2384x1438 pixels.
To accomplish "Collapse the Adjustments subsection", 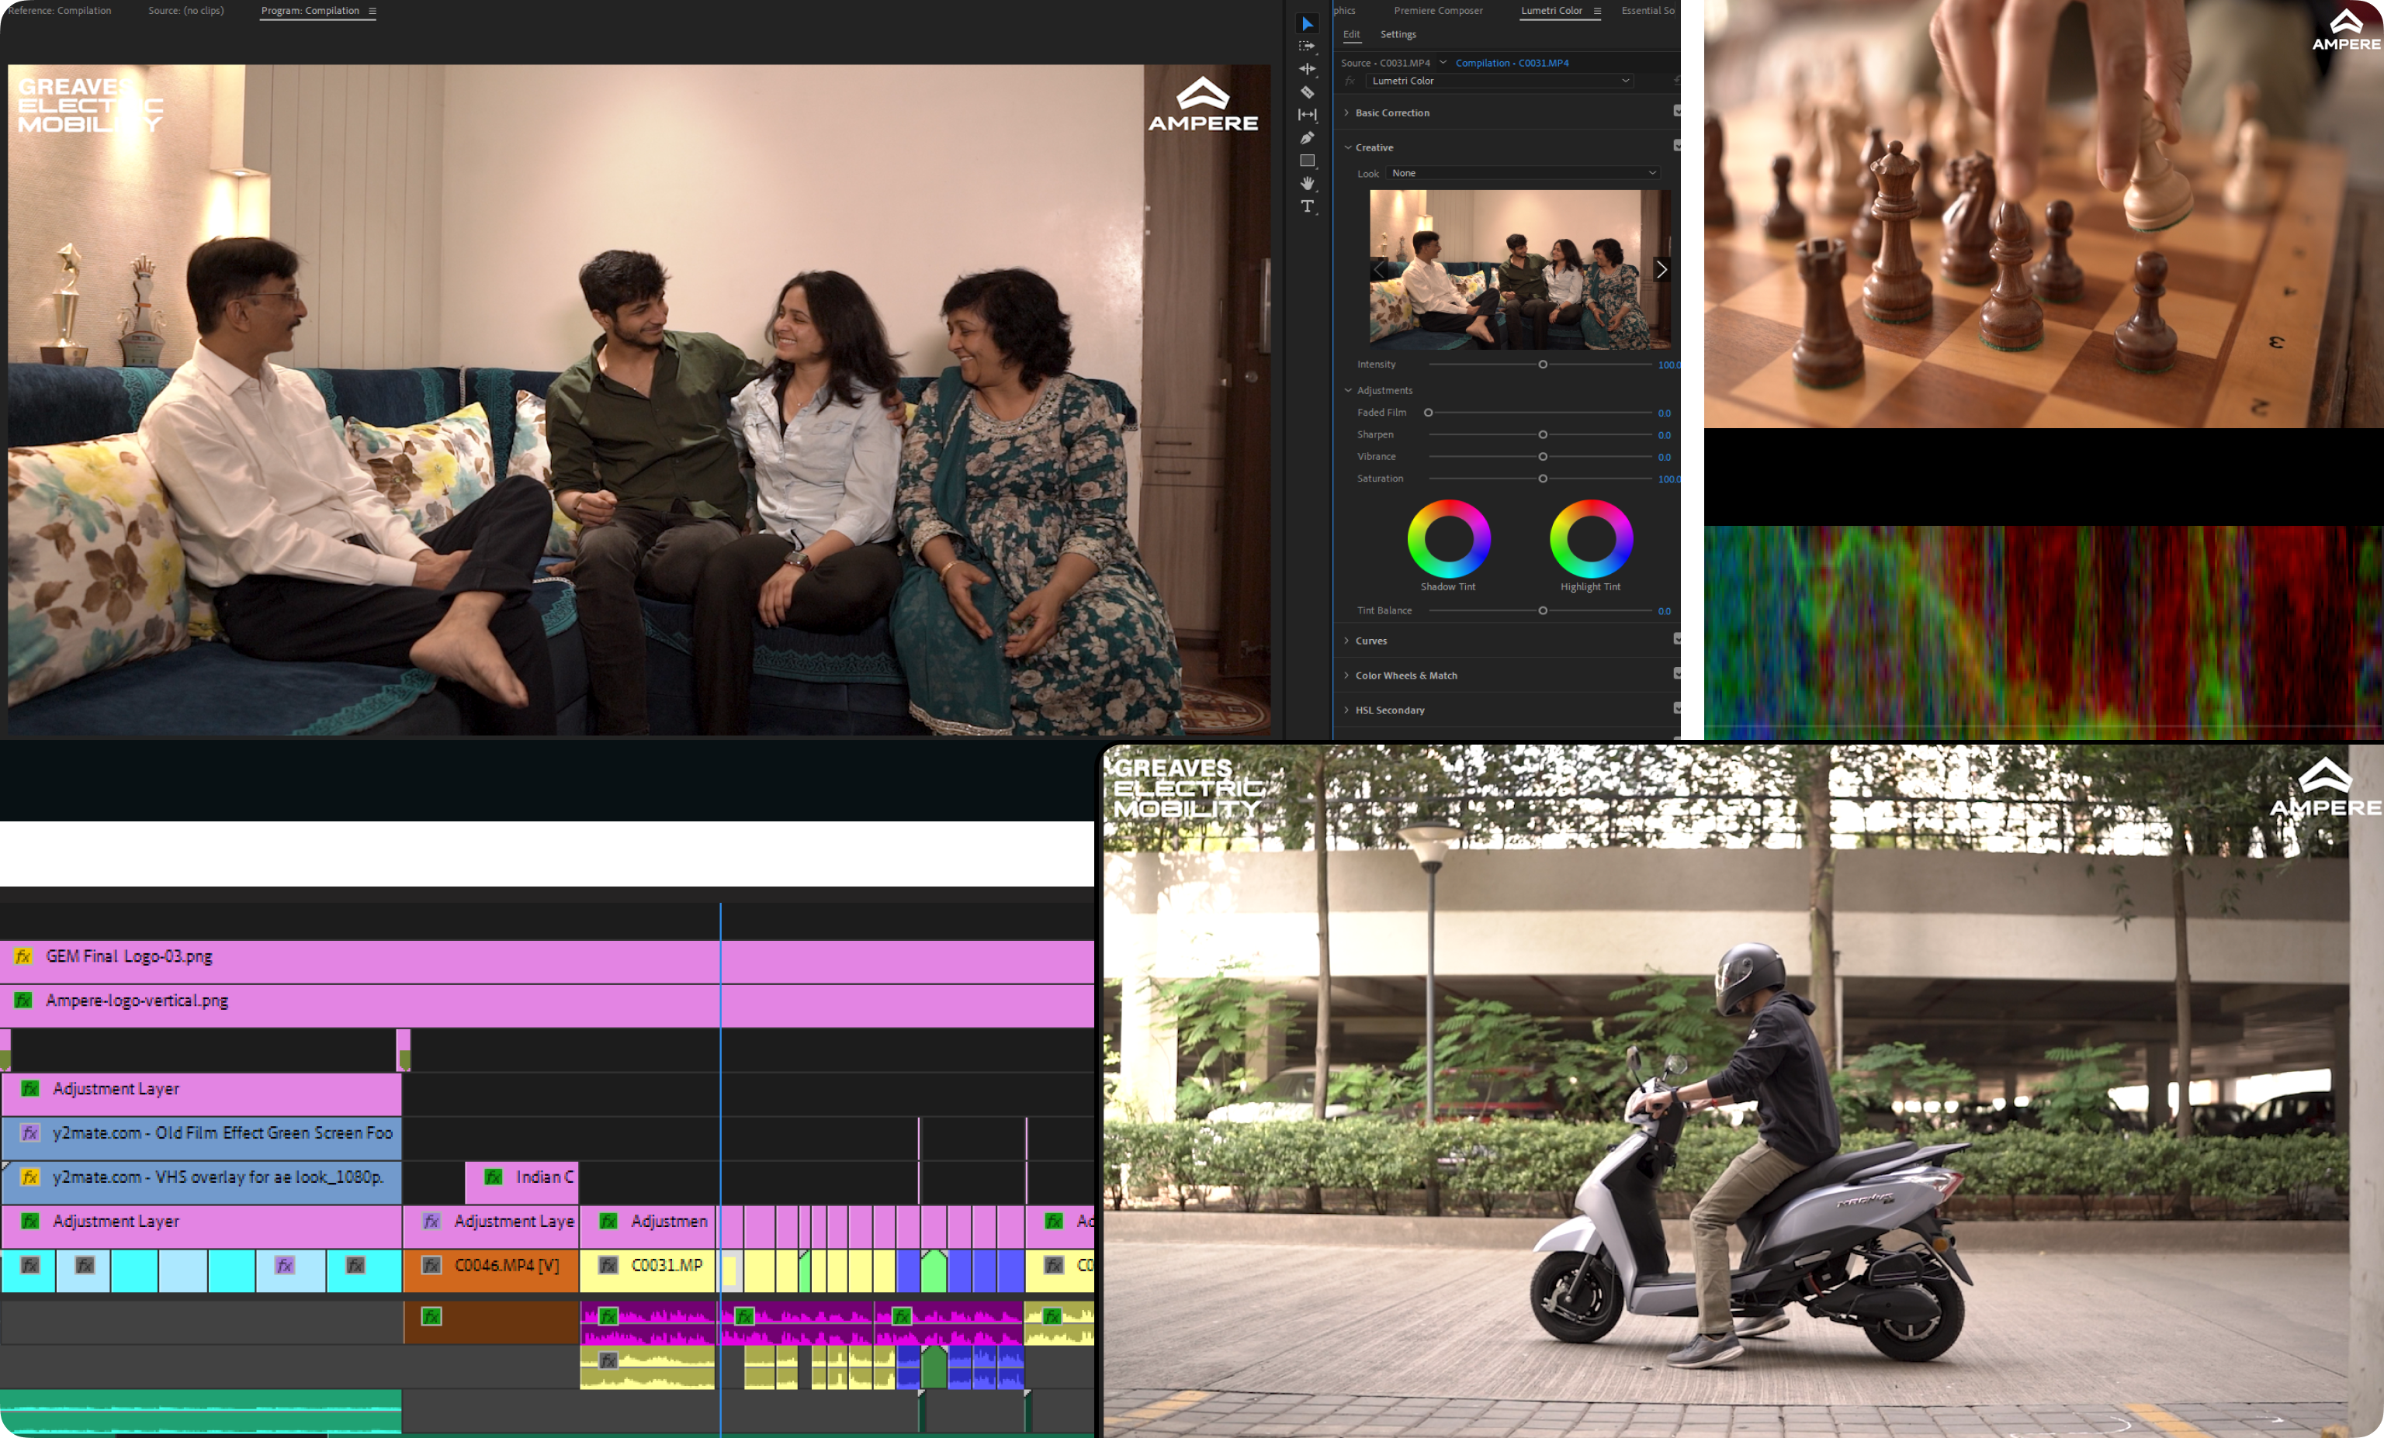I will (x=1348, y=391).
